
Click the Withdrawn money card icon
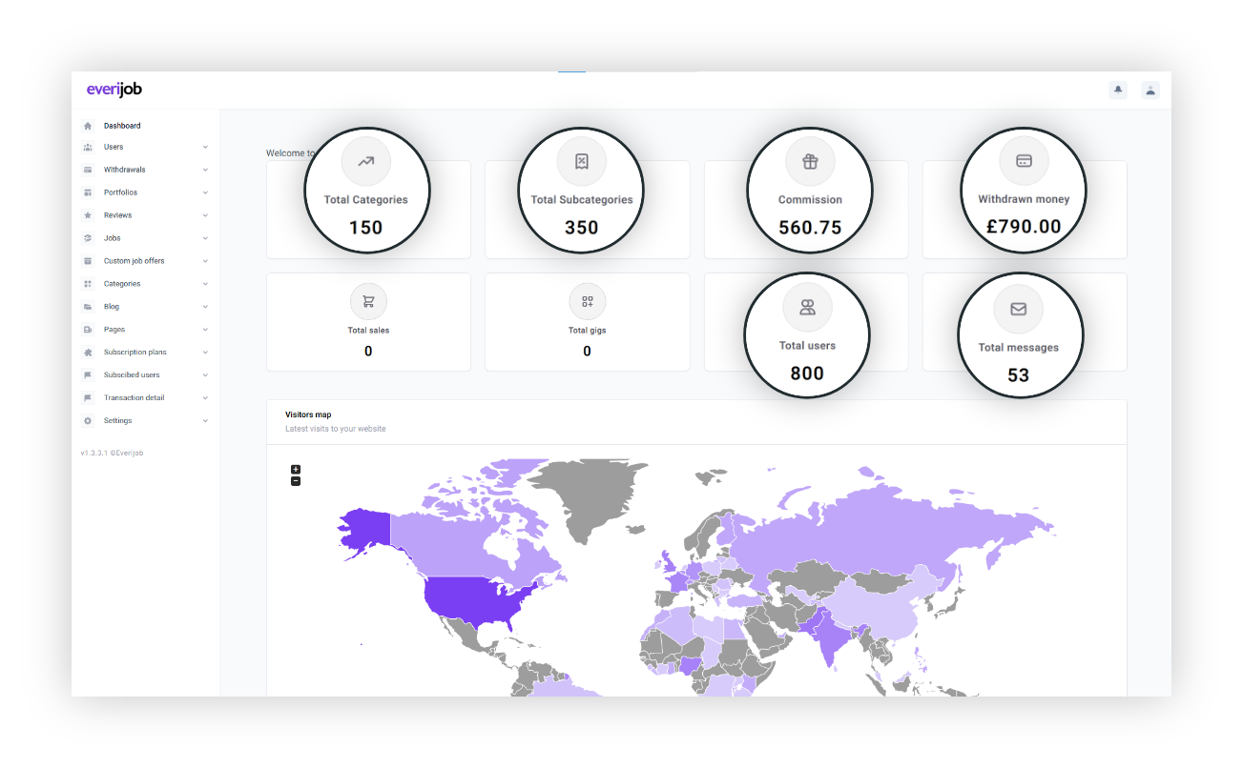point(1024,161)
